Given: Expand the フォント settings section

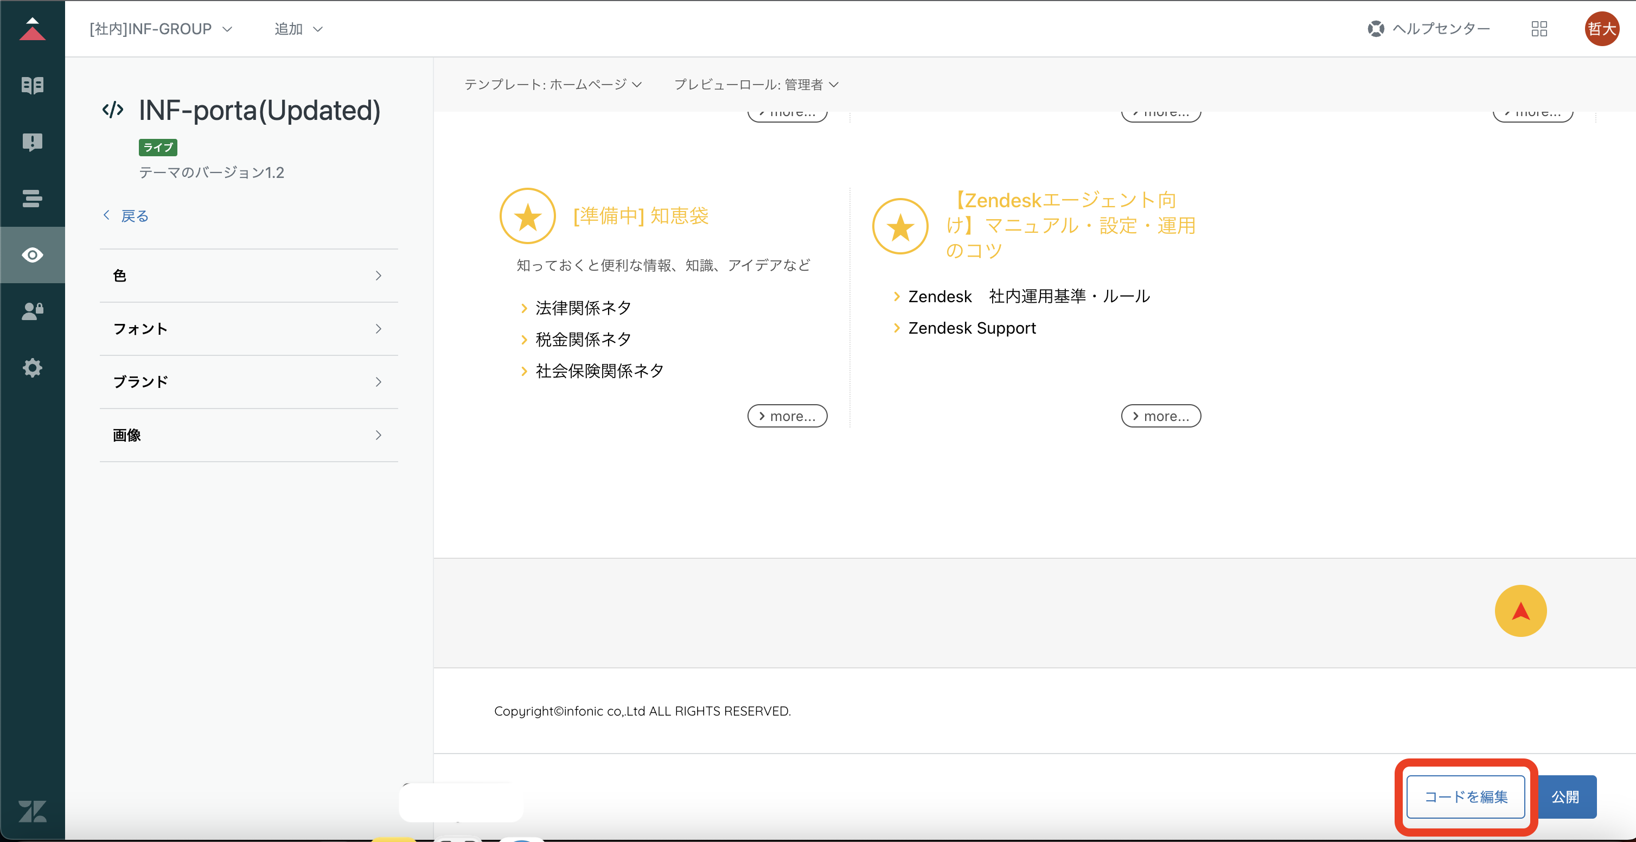Looking at the screenshot, I should pyautogui.click(x=249, y=329).
